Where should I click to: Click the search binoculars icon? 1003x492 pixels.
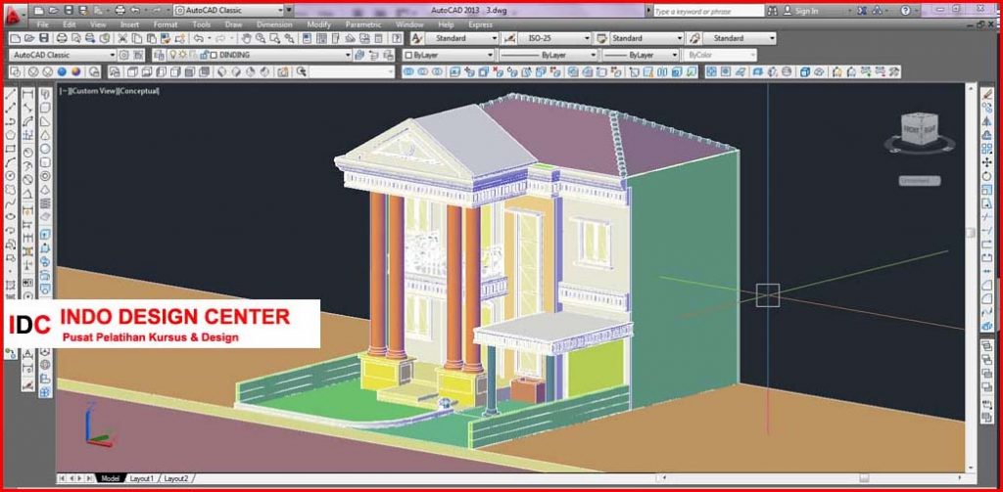(x=773, y=11)
